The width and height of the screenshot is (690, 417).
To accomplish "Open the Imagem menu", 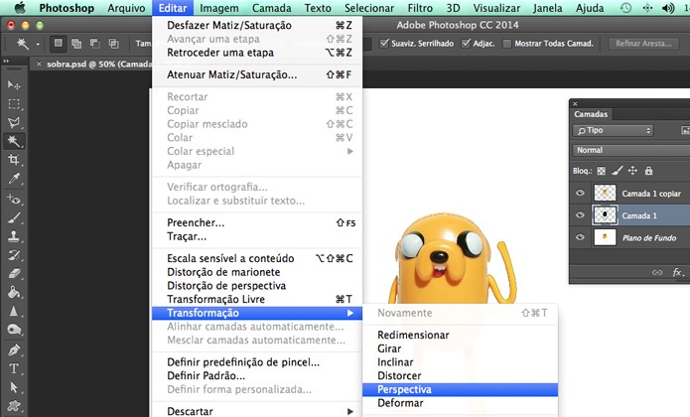I will coord(219,8).
